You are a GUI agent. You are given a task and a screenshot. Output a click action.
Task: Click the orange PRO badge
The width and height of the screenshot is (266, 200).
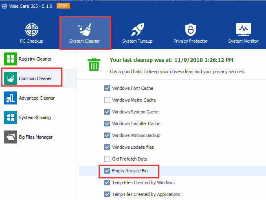pyautogui.click(x=63, y=6)
